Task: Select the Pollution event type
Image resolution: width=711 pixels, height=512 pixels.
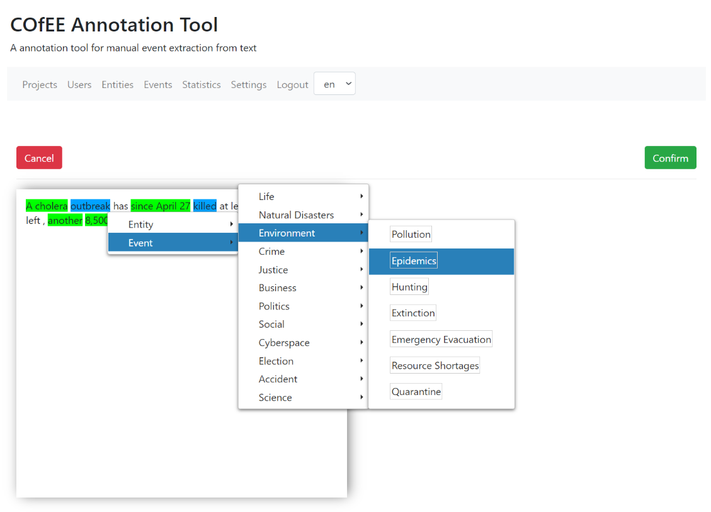Action: tap(411, 235)
